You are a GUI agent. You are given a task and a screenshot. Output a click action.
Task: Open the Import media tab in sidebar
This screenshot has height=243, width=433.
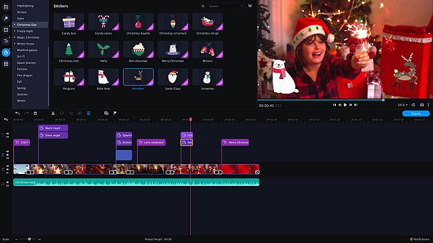6,7
